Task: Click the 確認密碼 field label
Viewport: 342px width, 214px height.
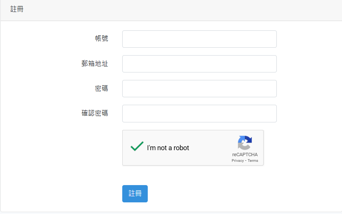Action: (94, 113)
